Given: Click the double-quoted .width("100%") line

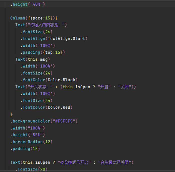Looking at the screenshot, I should point(28,128).
